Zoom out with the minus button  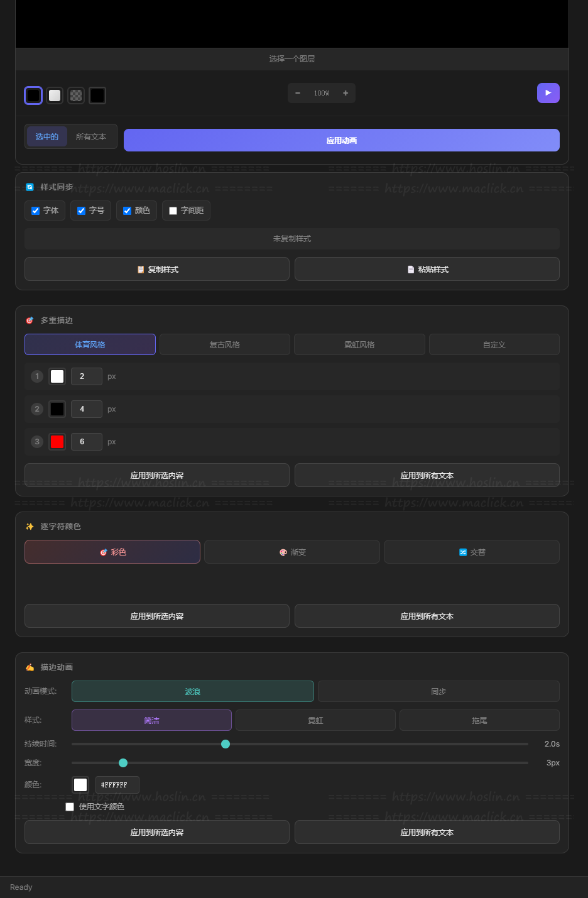pyautogui.click(x=298, y=93)
